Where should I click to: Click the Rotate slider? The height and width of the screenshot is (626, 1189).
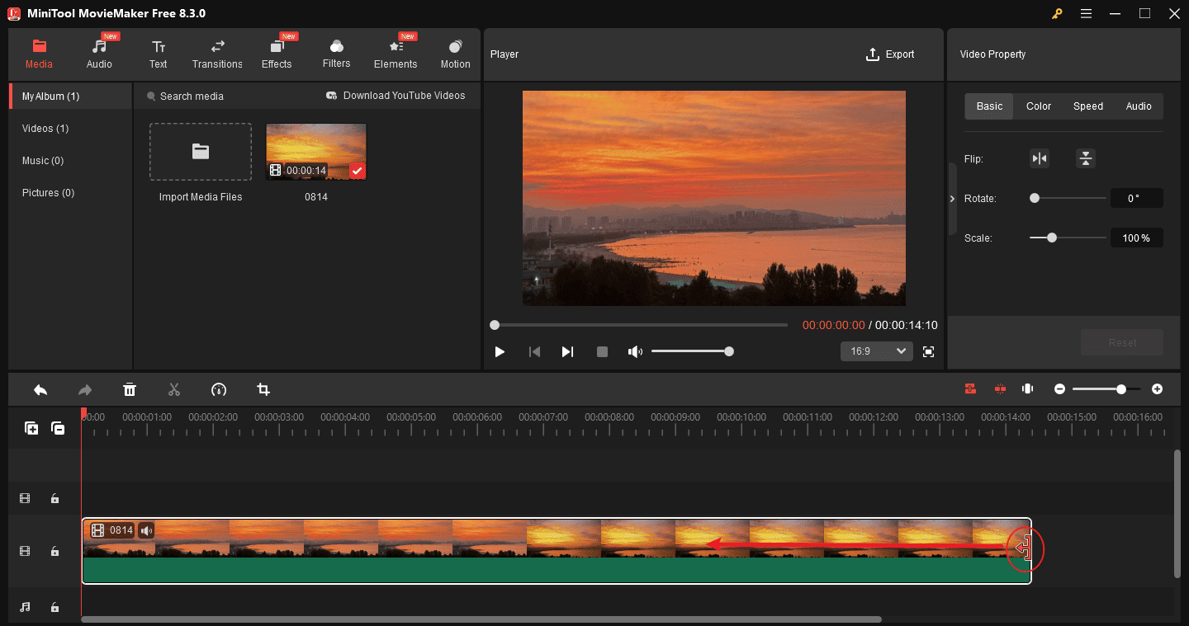pyautogui.click(x=1068, y=198)
